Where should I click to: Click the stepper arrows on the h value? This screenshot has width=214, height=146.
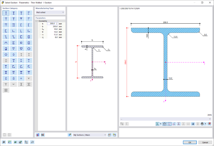pyautogui.click(x=57, y=24)
